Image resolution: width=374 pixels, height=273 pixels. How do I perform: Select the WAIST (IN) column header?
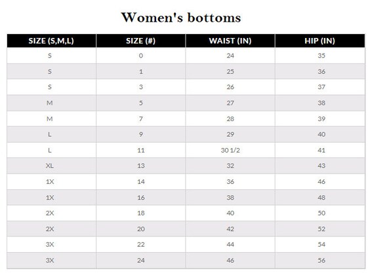click(x=230, y=41)
